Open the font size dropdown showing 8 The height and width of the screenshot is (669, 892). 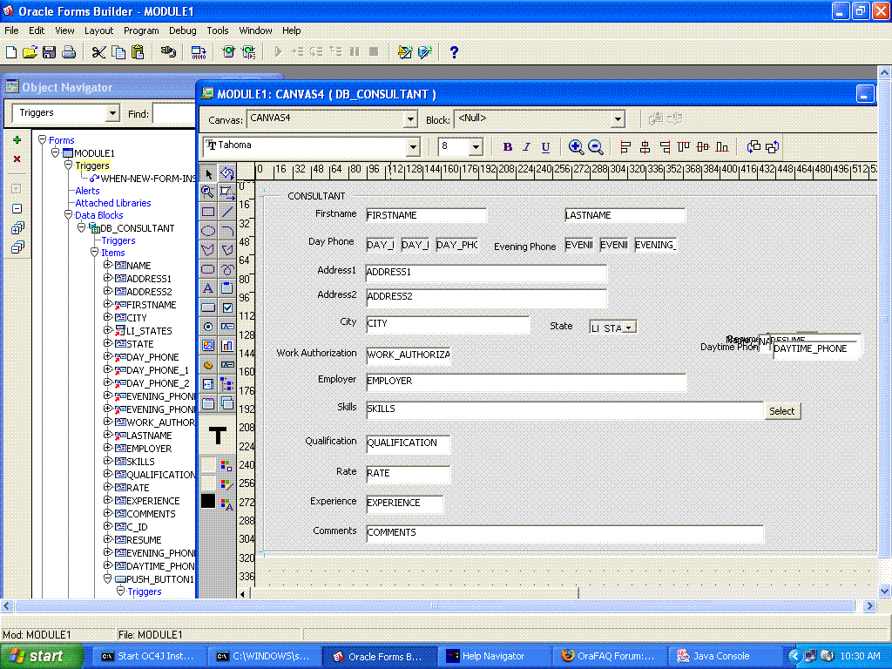(476, 147)
